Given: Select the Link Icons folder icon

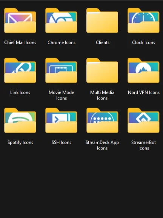Looking at the screenshot, I should pos(20,70).
